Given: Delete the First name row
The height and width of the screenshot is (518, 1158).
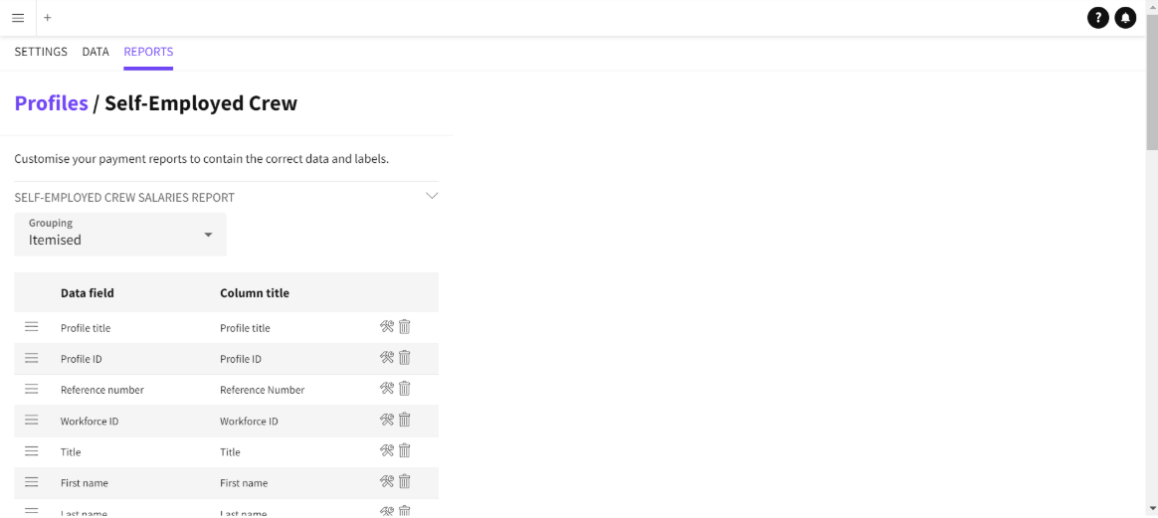Looking at the screenshot, I should 405,481.
